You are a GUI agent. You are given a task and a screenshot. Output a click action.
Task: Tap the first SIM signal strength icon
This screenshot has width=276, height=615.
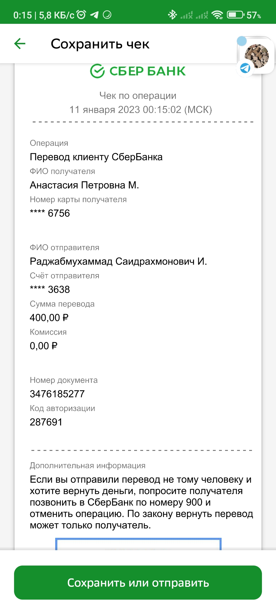pyautogui.click(x=187, y=15)
